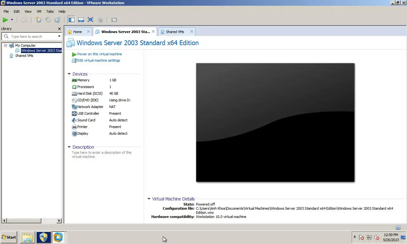The height and width of the screenshot is (244, 407).
Task: Click the Library horizontal scrollbar left arrow
Action: tap(4, 220)
